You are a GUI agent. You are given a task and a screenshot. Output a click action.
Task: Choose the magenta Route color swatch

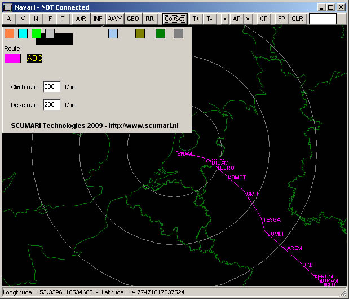point(12,58)
